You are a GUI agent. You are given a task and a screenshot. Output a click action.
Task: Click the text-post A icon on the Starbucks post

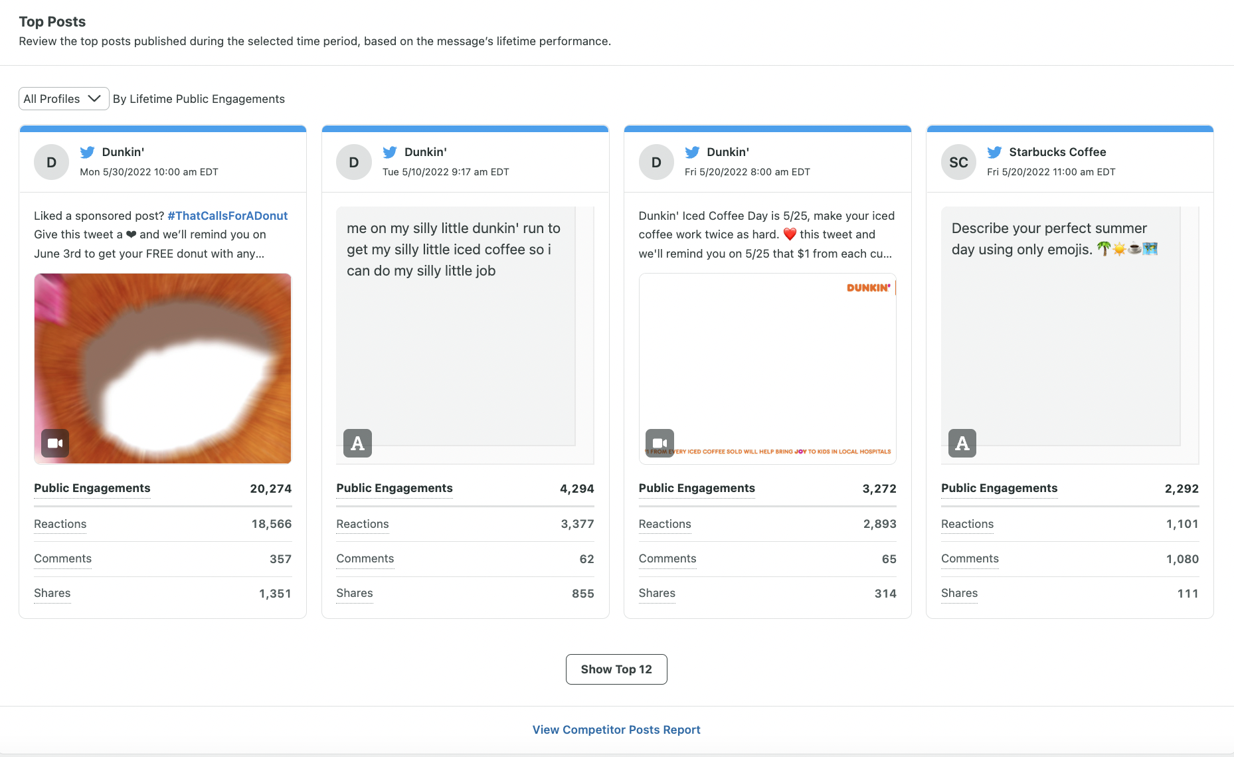coord(962,443)
